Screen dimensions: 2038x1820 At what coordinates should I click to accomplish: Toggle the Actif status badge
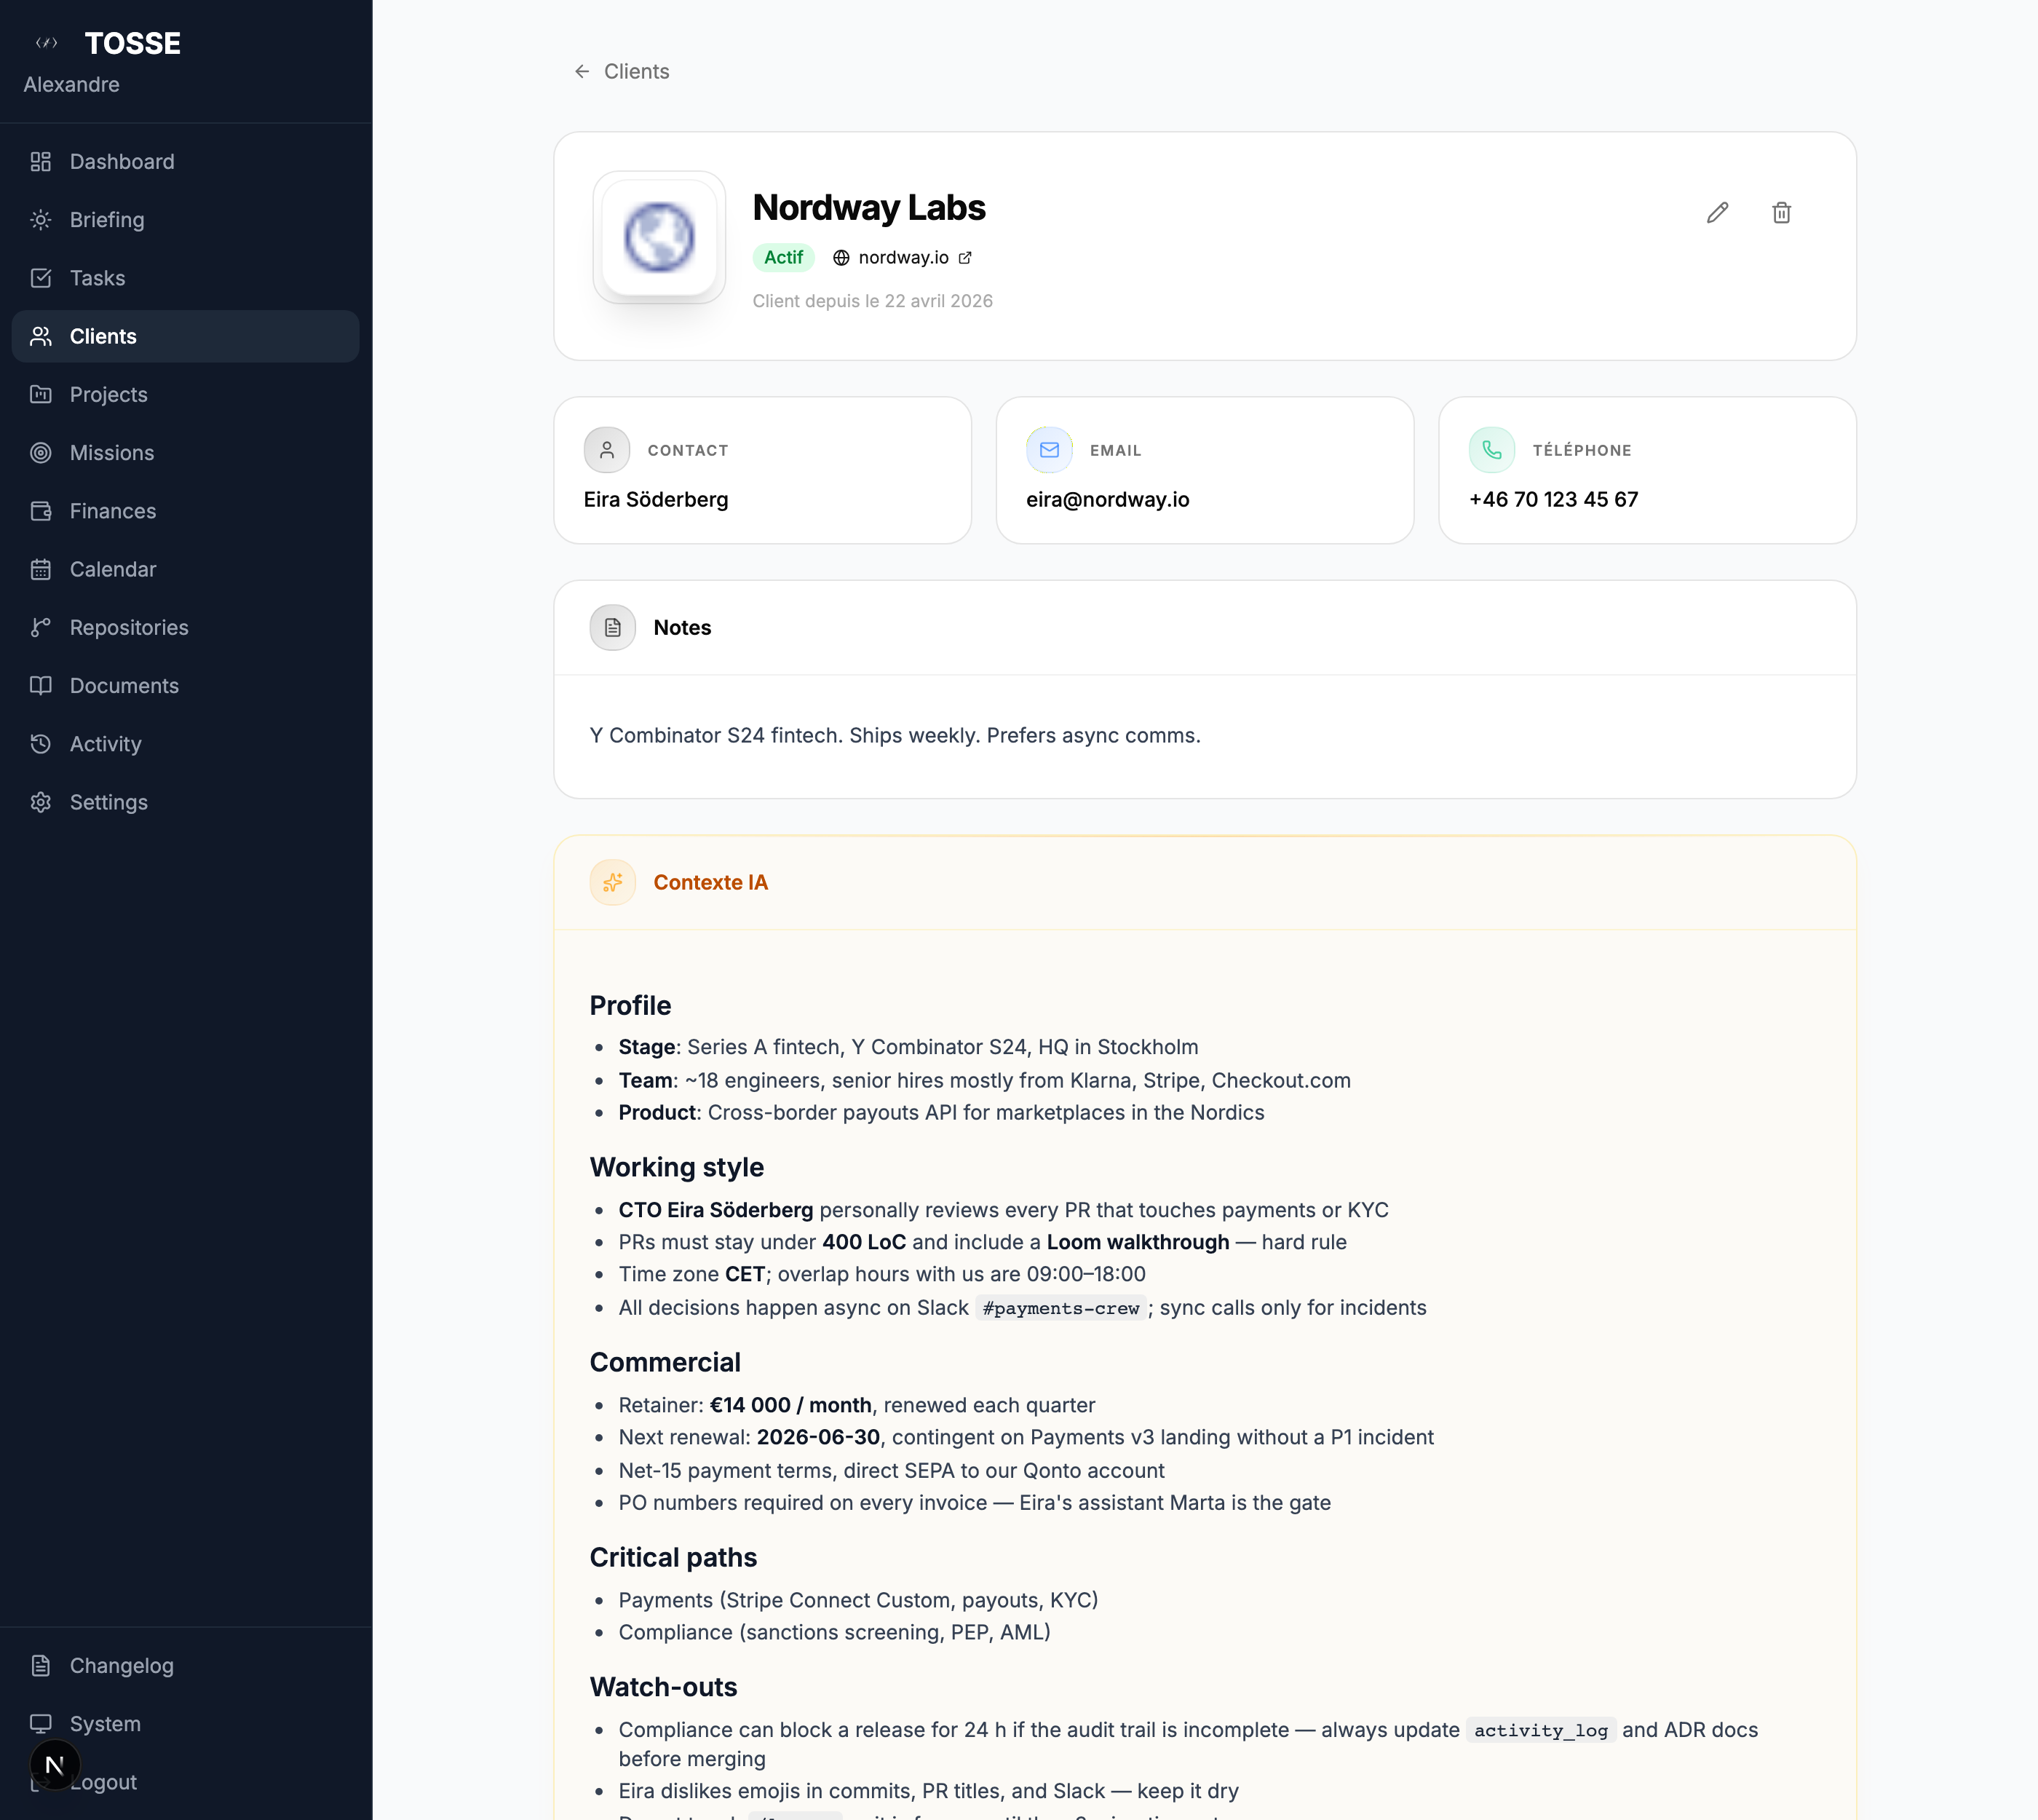pos(783,257)
